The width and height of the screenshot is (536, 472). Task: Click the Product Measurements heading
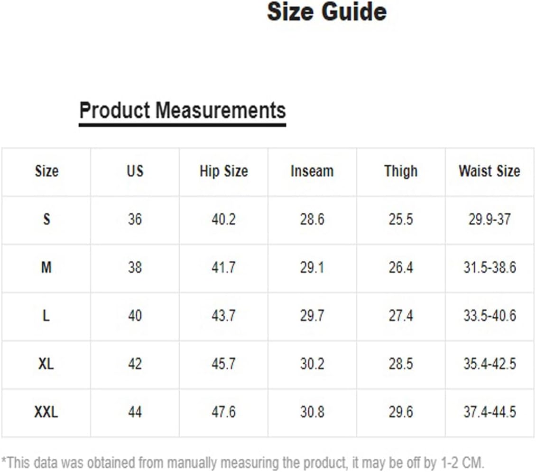click(183, 111)
